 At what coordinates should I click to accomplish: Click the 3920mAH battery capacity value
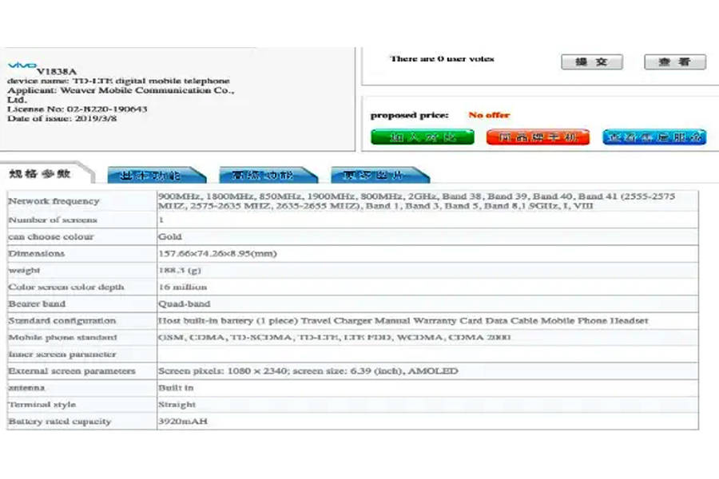[x=183, y=421]
